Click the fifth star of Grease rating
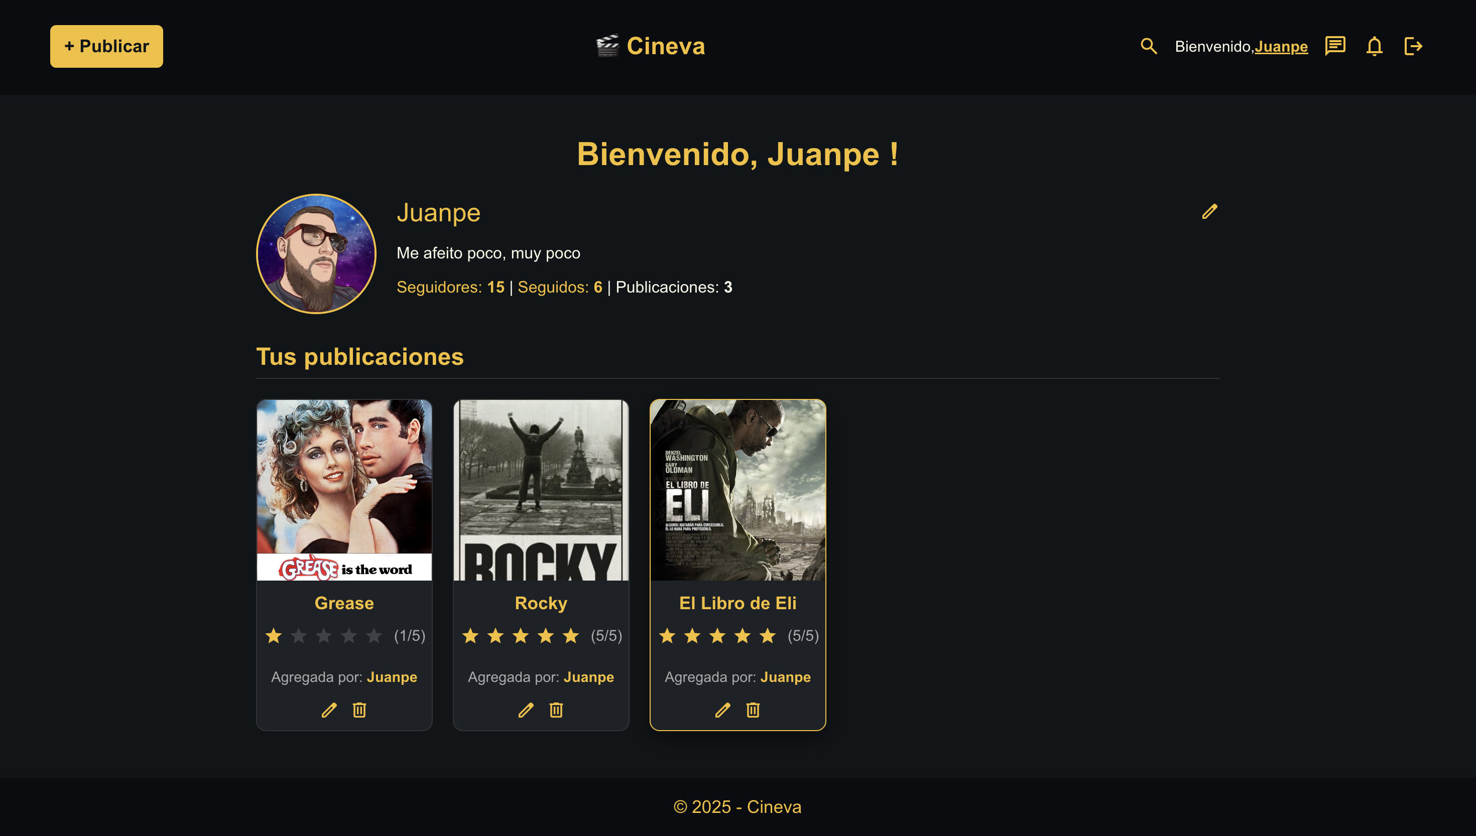This screenshot has height=836, width=1476. pos(374,636)
